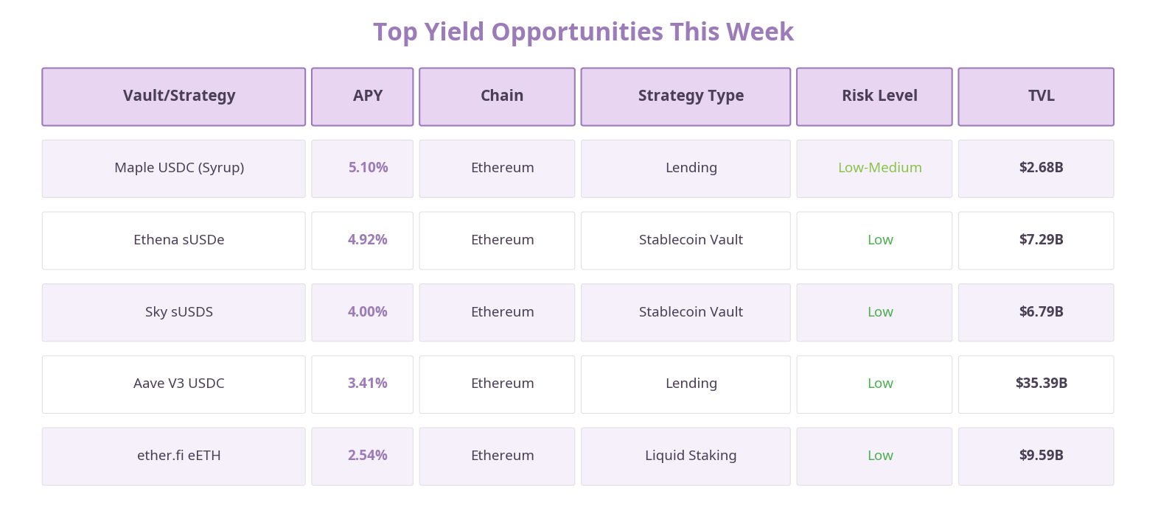1158x530 pixels.
Task: Select the ether.fi eETH vault cell
Action: click(179, 456)
